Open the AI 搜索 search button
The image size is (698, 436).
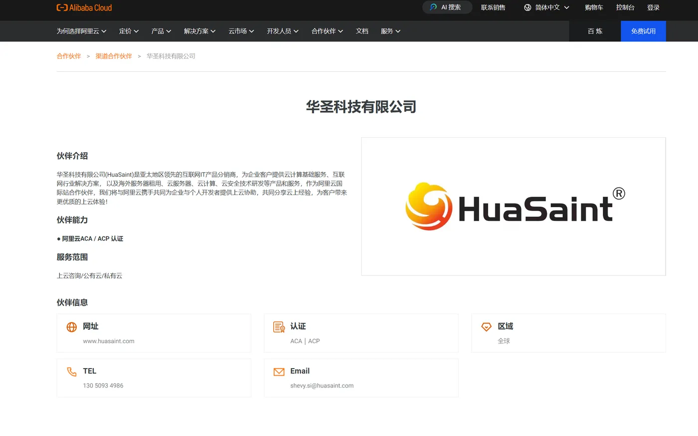[447, 7]
